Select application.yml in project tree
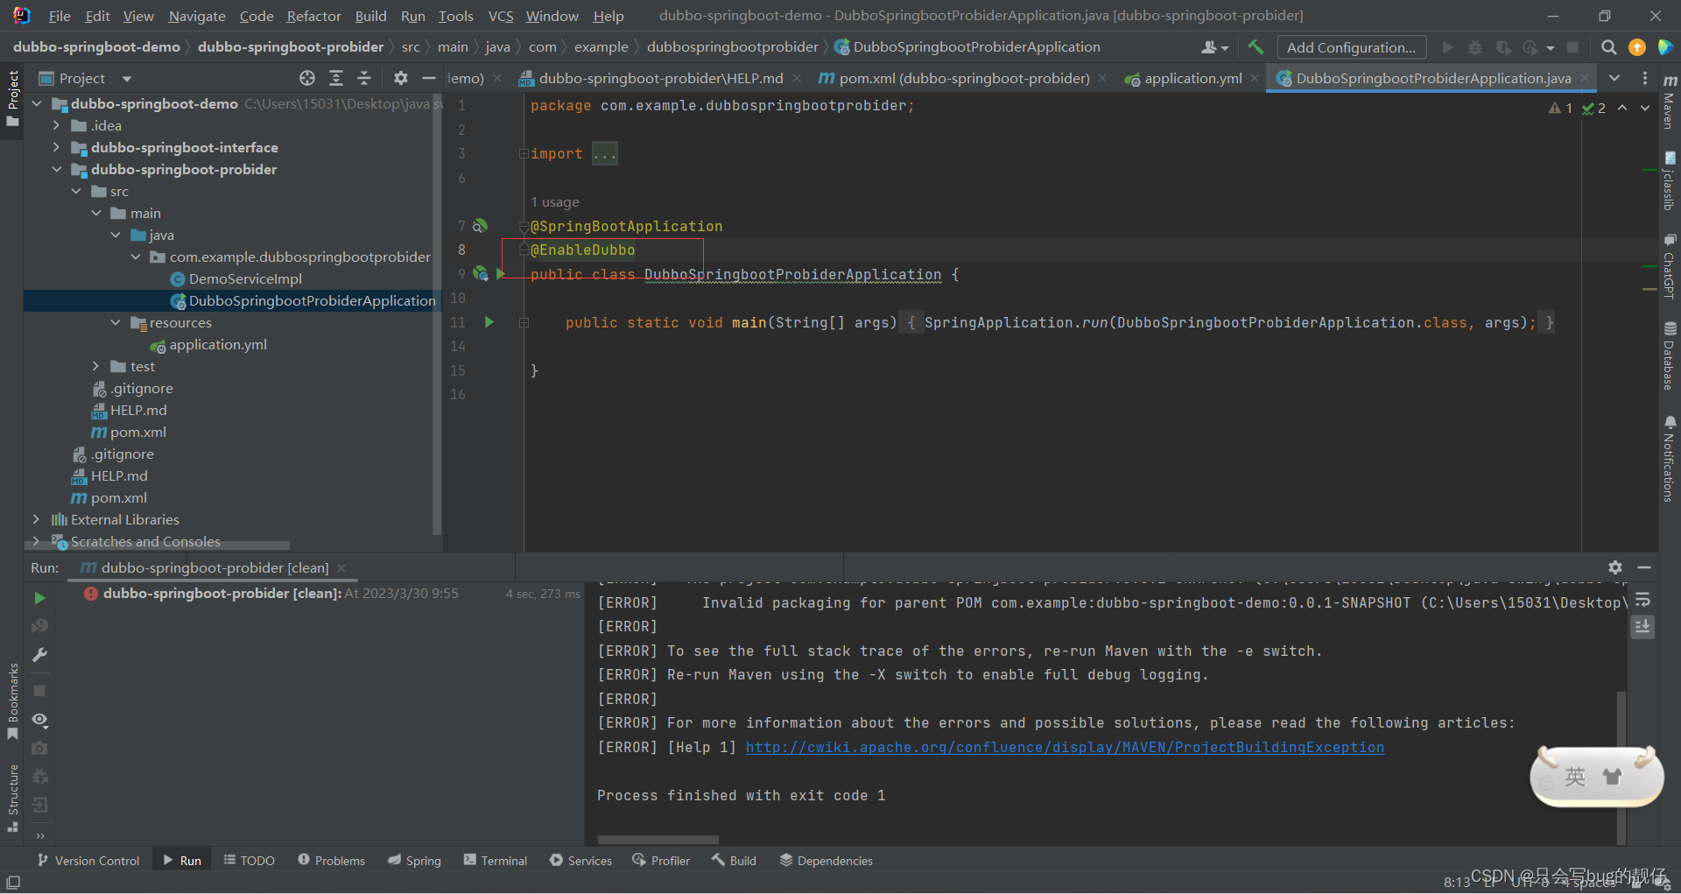Image resolution: width=1681 pixels, height=894 pixels. (218, 344)
